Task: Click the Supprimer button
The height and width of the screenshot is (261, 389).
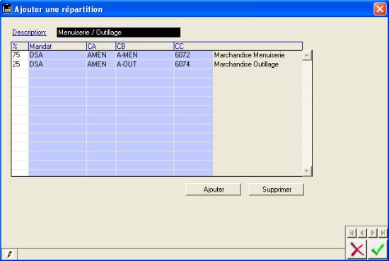Action: click(277, 190)
